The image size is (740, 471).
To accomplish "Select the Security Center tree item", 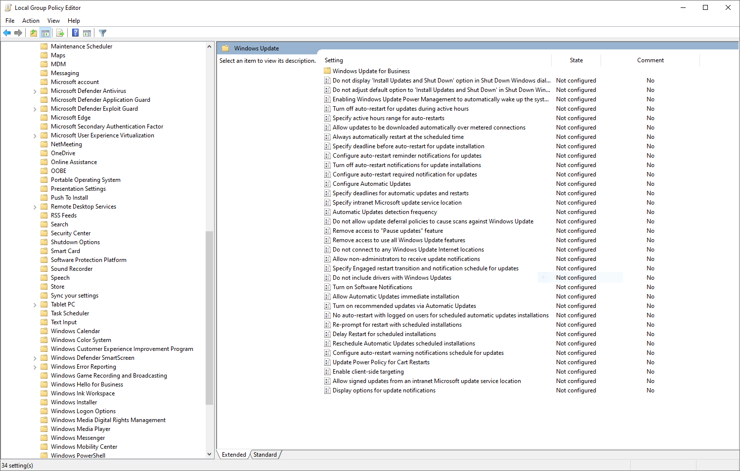I will (71, 233).
